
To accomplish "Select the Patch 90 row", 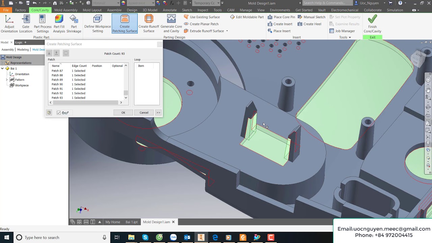I will [x=86, y=84].
